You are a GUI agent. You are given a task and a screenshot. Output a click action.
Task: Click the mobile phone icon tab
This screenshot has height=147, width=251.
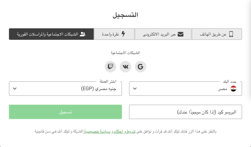coord(231,34)
